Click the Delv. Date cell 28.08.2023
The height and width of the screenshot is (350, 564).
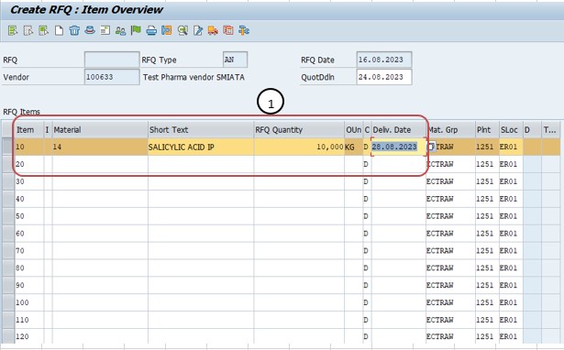tap(398, 147)
